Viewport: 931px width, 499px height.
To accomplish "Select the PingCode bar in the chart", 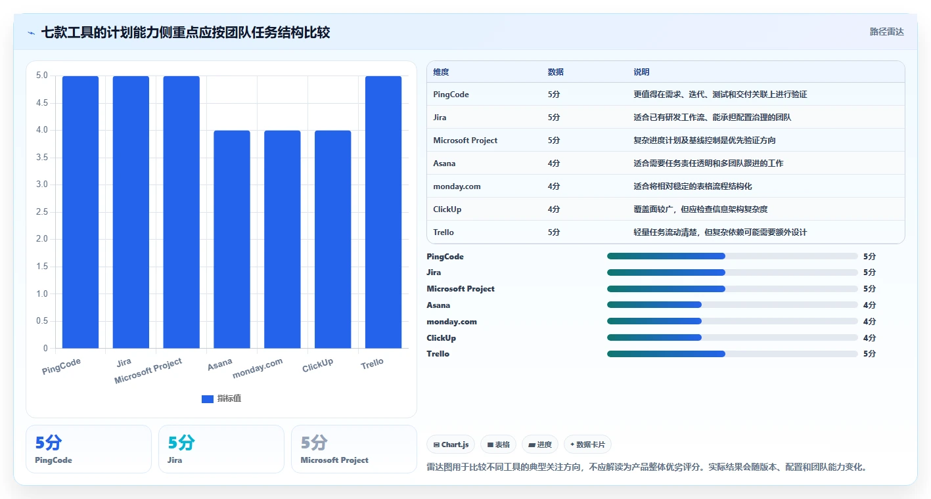I will click(x=80, y=212).
